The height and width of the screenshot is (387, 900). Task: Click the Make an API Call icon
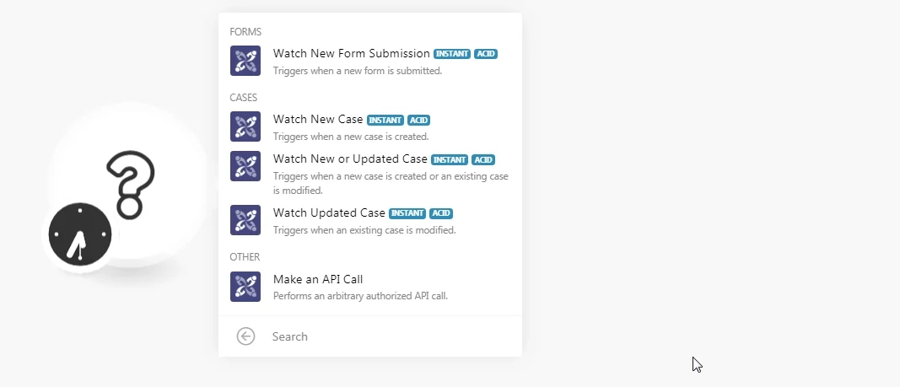(x=245, y=287)
